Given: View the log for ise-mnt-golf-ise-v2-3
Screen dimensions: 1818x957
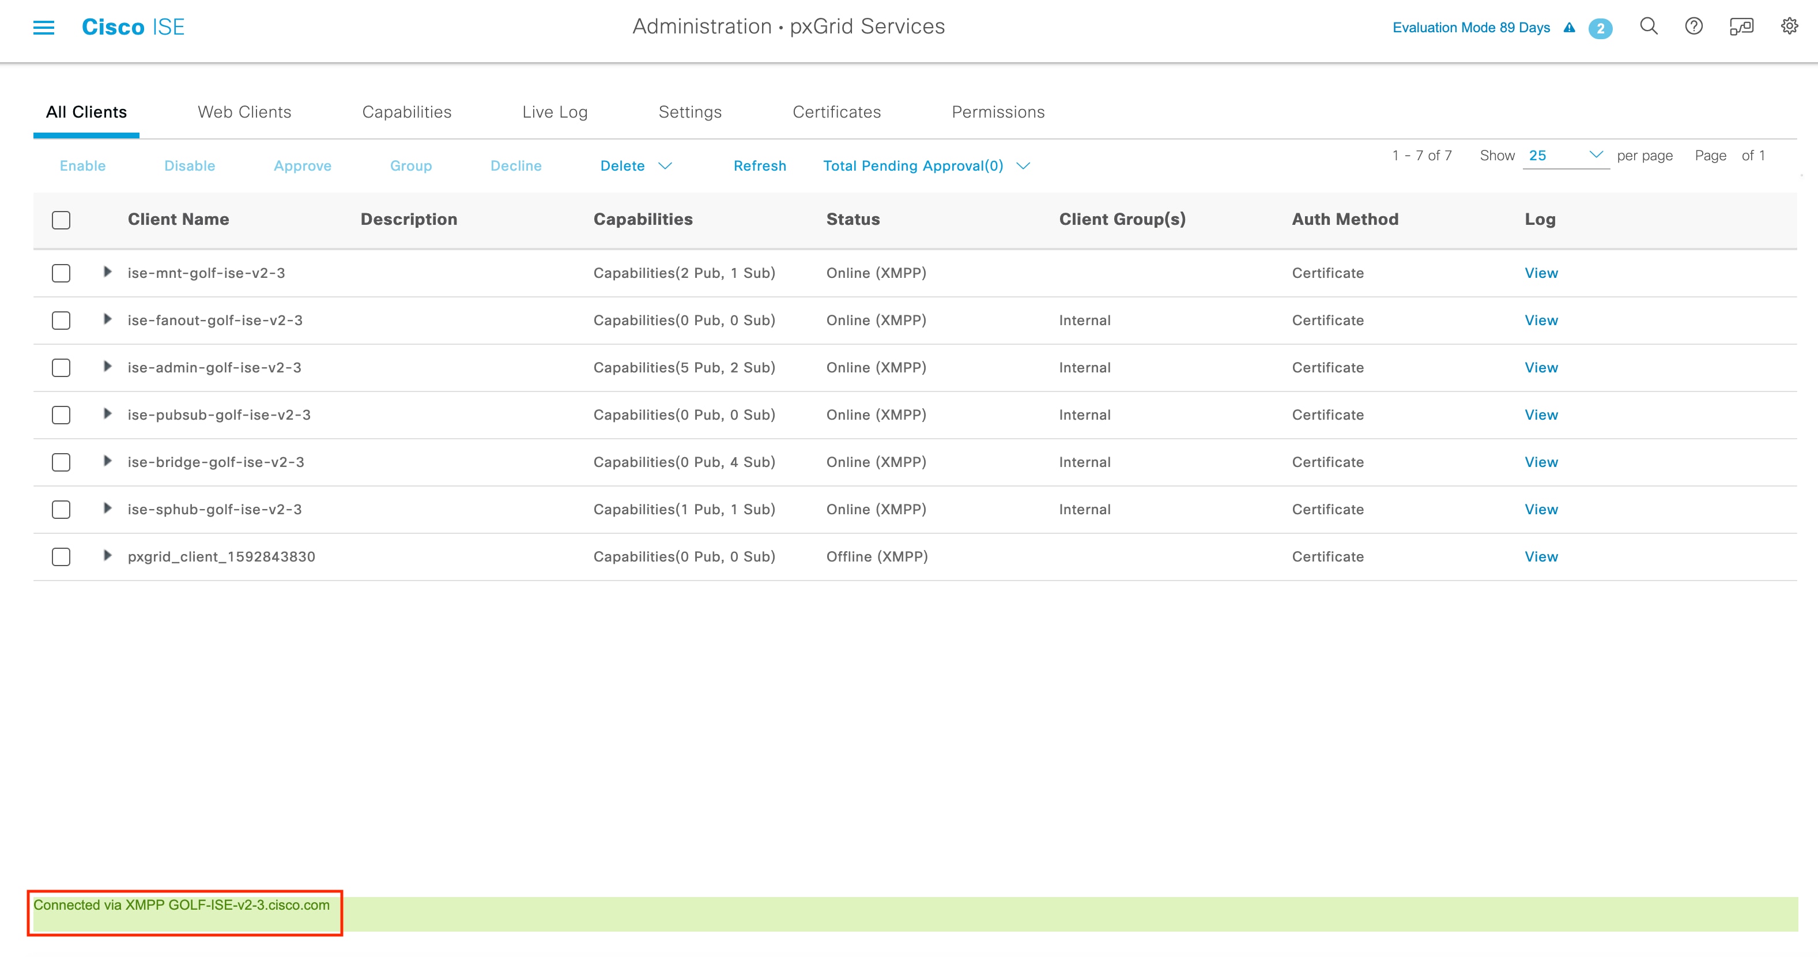Looking at the screenshot, I should click(x=1541, y=273).
